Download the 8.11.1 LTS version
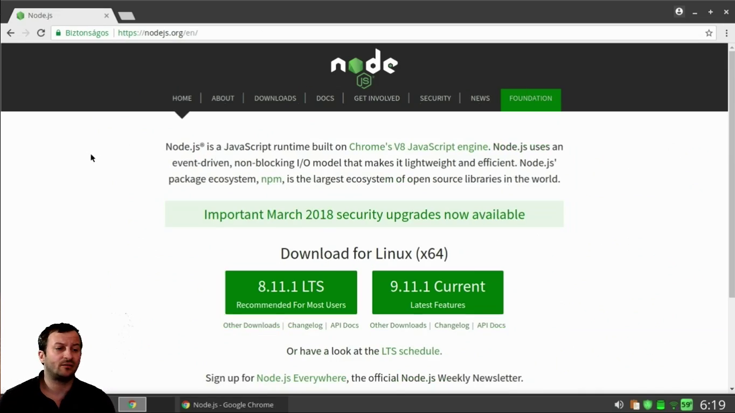Image resolution: width=735 pixels, height=413 pixels. [291, 293]
